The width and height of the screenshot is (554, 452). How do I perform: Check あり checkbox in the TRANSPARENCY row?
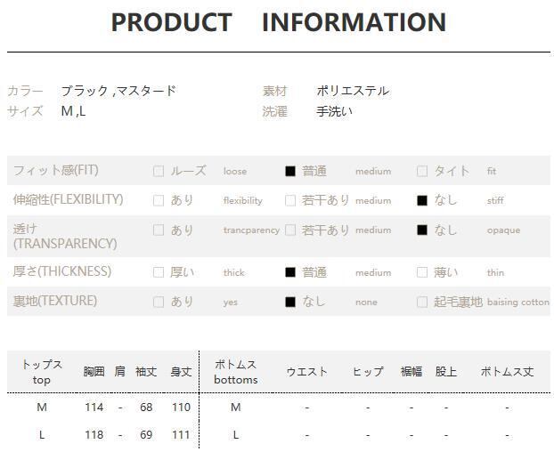(159, 230)
